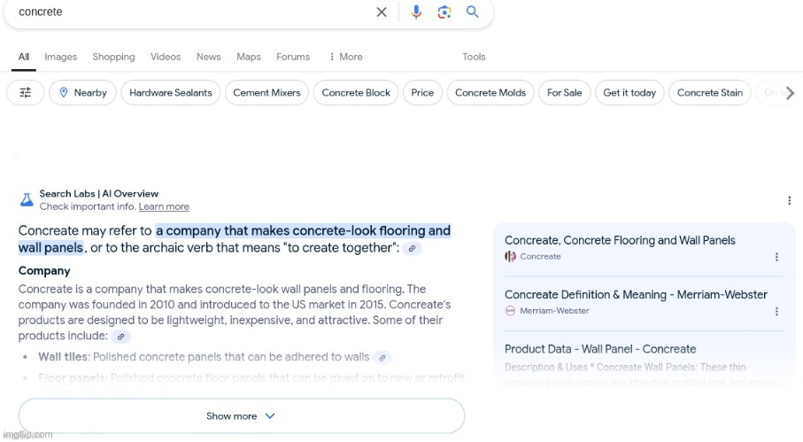
Task: Switch to the Forums tab
Action: point(293,57)
